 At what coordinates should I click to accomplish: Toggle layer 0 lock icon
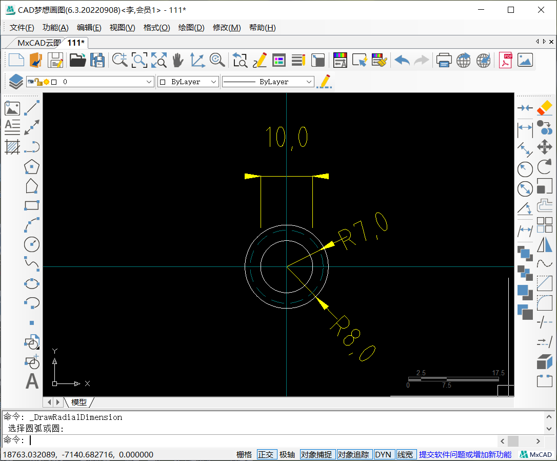pyautogui.click(x=38, y=82)
